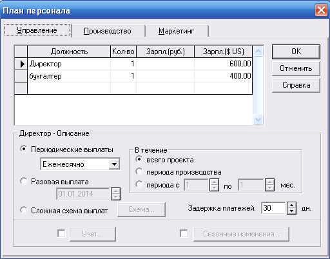Image resolution: width=330 pixels, height=259 pixels.
Task: Decrease Задержка платежей with down arrow
Action: click(291, 211)
